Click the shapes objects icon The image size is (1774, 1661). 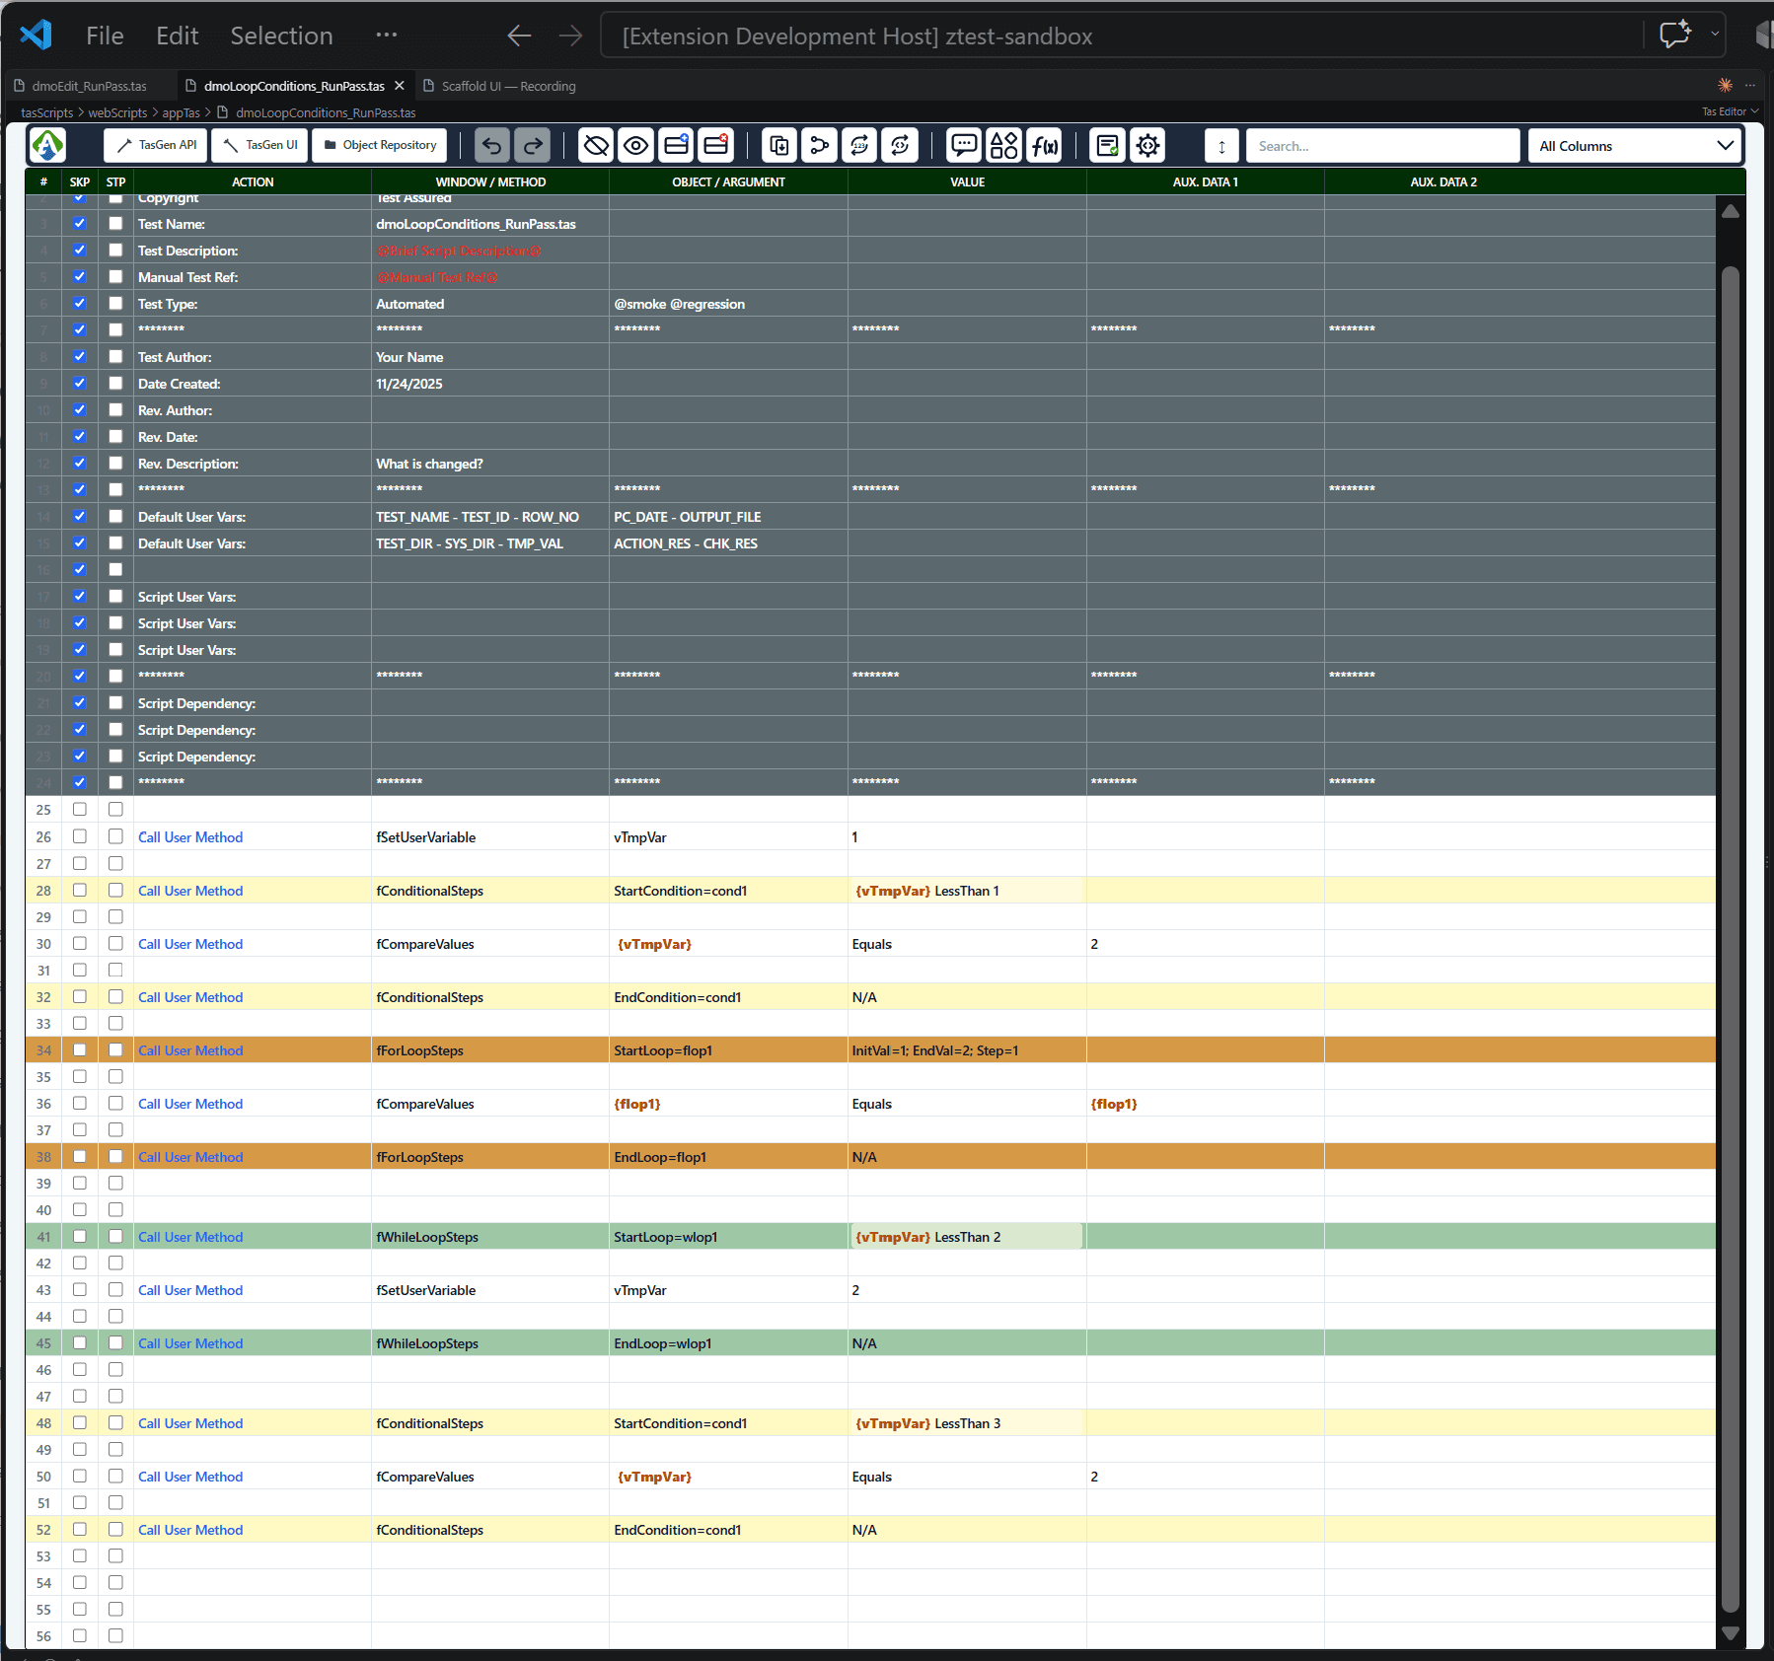1004,146
